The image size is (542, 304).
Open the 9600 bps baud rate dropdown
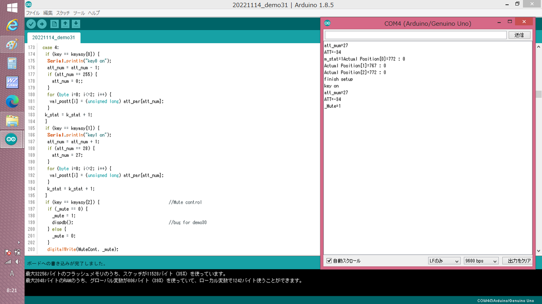tap(481, 261)
